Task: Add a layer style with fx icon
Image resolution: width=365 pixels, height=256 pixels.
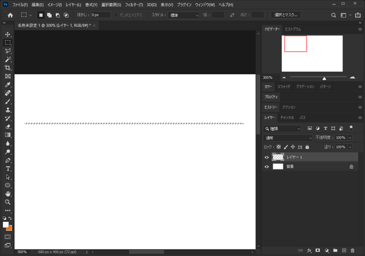Action: 309,251
